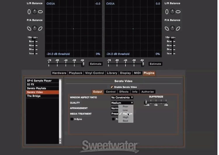Open the Window Aspect Ratio dropdown
Screen dimensions: 219x155
[x=122, y=97]
